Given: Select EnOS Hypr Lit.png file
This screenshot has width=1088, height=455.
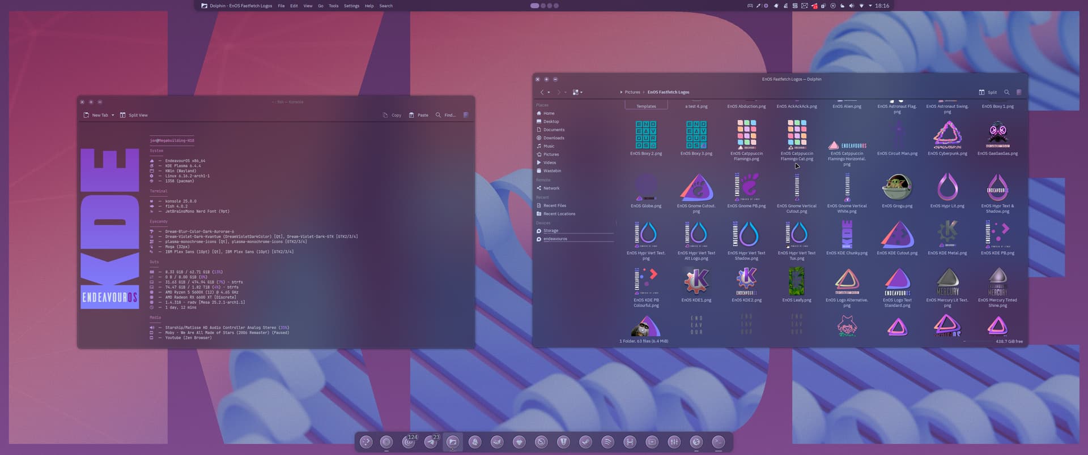Looking at the screenshot, I should (x=947, y=191).
